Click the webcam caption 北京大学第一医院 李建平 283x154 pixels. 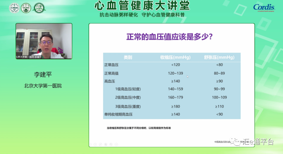pos(29,57)
